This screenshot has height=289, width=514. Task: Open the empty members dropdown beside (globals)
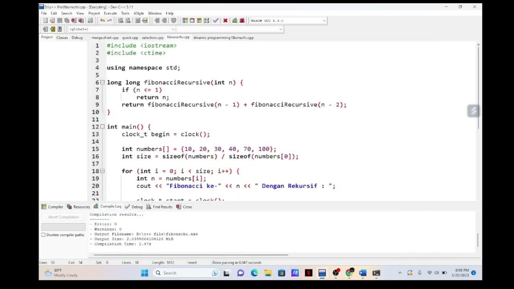tap(230, 29)
